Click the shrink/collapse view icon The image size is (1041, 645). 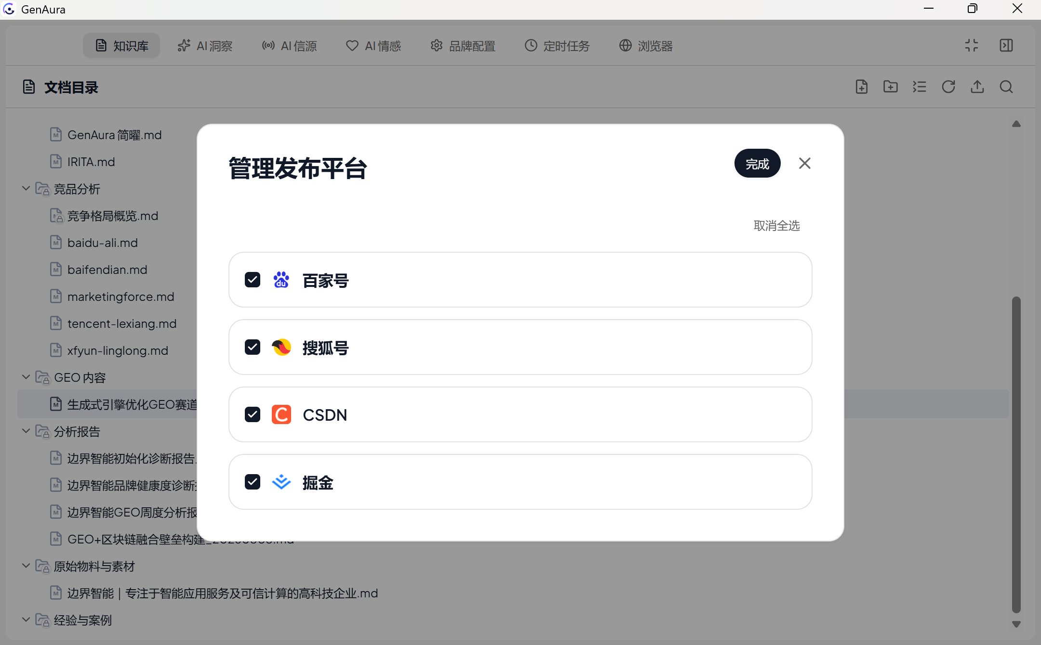(972, 45)
